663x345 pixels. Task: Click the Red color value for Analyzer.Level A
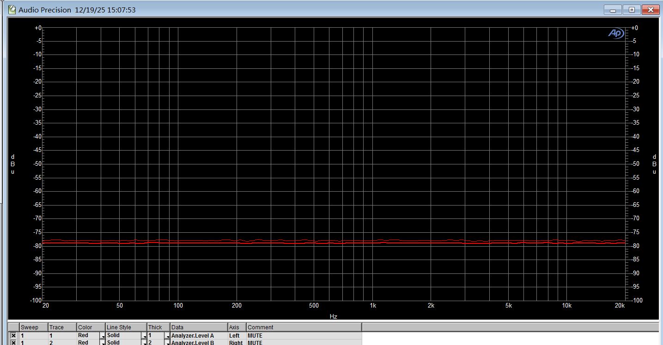[x=83, y=336]
